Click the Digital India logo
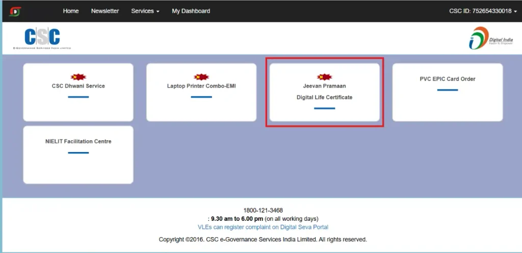This screenshot has width=522, height=253. pos(490,38)
